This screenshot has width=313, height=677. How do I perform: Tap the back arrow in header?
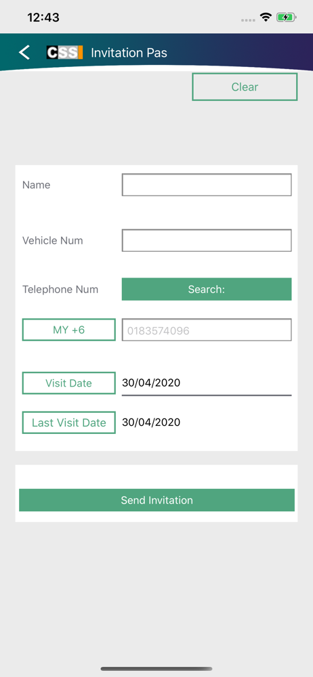click(x=24, y=52)
